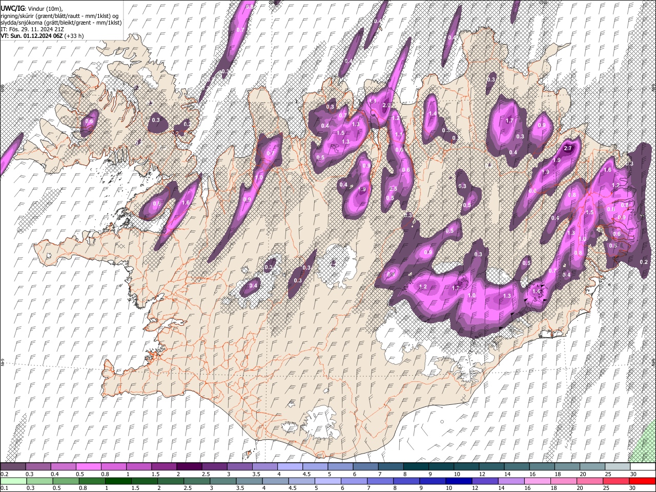The height and width of the screenshot is (492, 656).
Task: Select upper legend swatch labeled 3
Action: pyautogui.click(x=239, y=466)
